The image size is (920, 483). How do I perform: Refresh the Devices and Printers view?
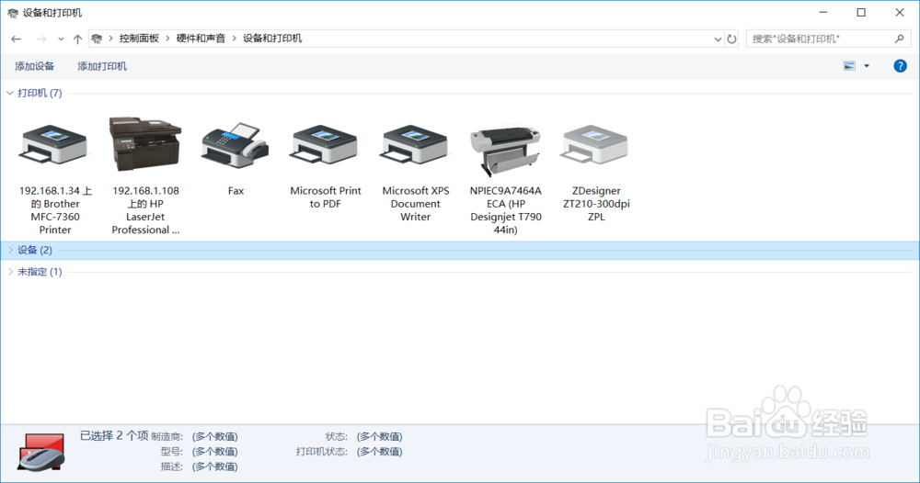click(731, 39)
